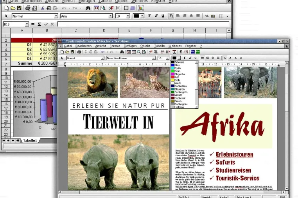Toggle italic (K) in spreadsheet format bar
298x198 pixels.
coord(156,16)
